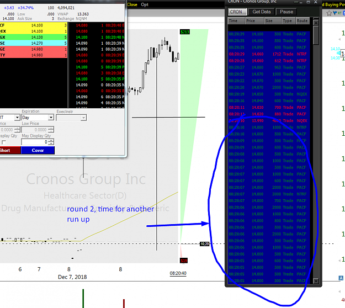Click the blue A icon at chart corner
Screen dimensions: 345x308
coord(341,278)
